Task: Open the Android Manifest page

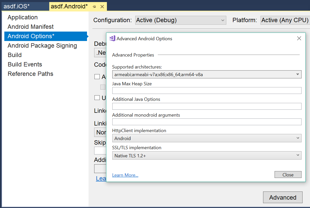Action: (31, 27)
